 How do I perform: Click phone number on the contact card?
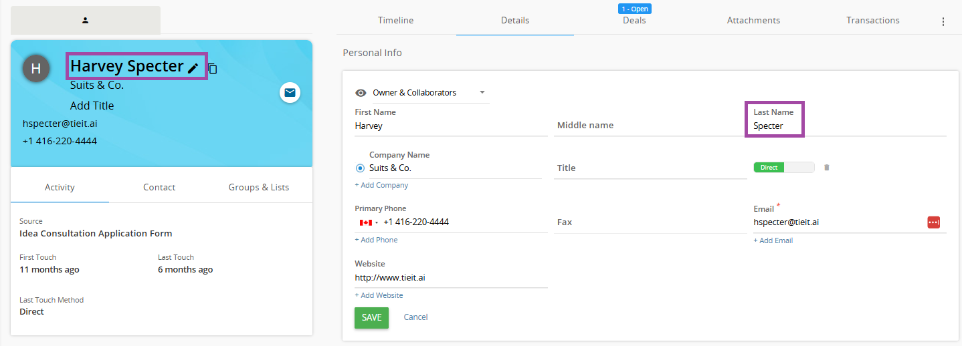click(60, 141)
